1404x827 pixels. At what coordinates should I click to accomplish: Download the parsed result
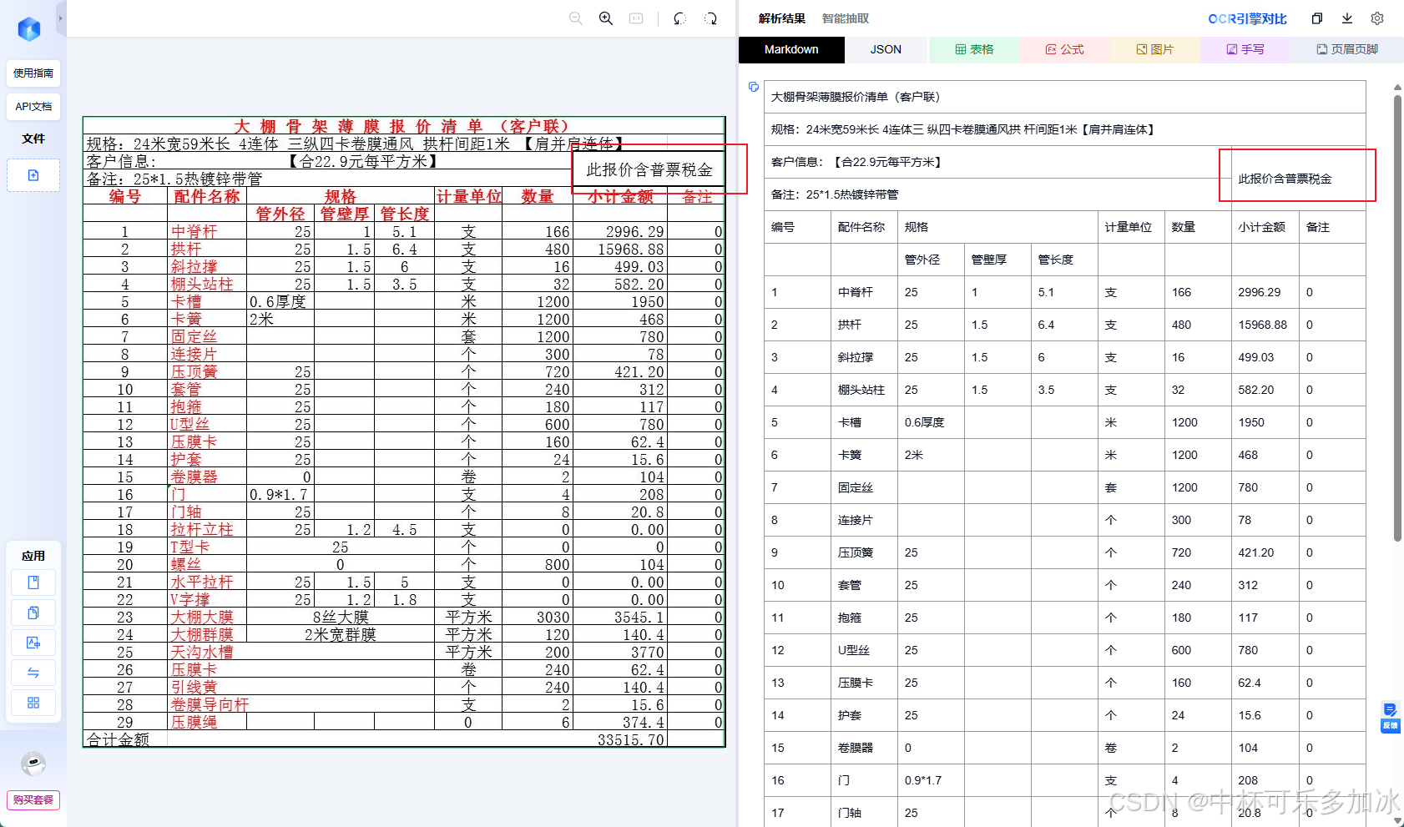pyautogui.click(x=1347, y=18)
